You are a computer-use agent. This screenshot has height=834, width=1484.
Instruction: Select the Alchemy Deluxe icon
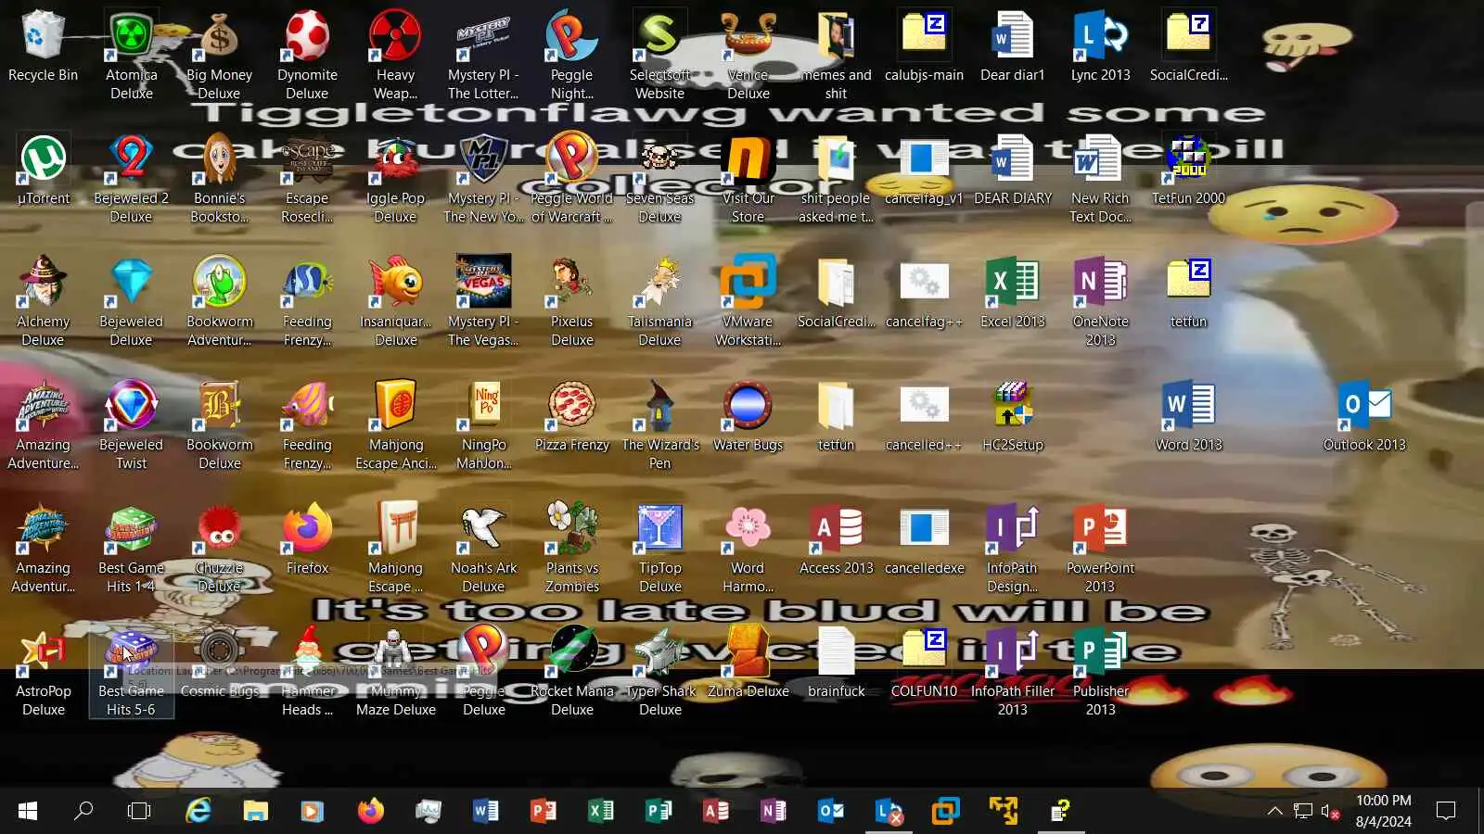43,302
